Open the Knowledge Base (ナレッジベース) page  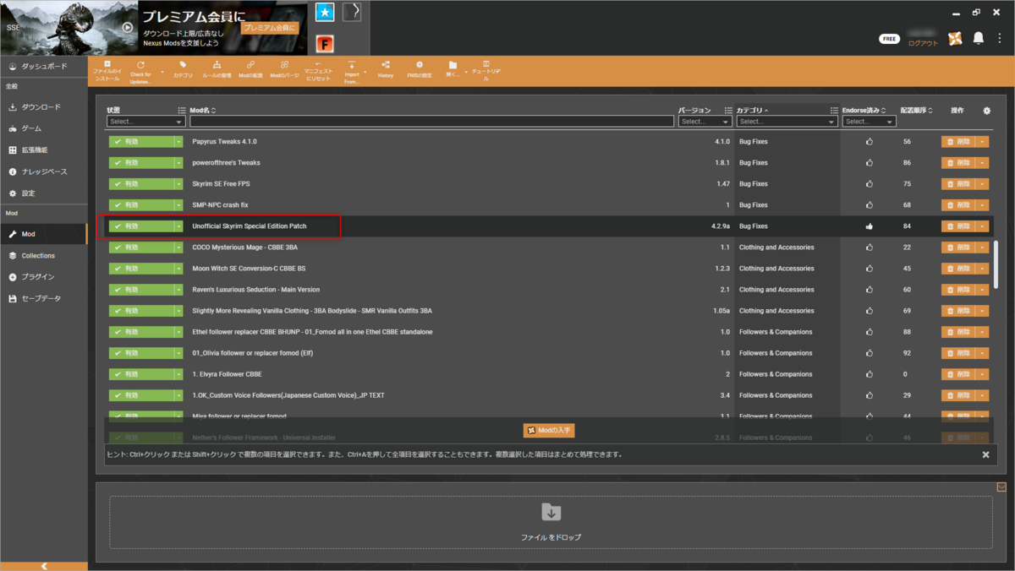click(43, 171)
